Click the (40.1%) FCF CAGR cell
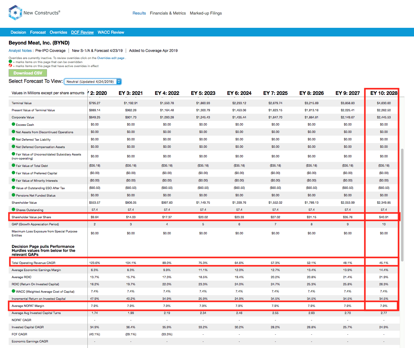 tap(95, 334)
